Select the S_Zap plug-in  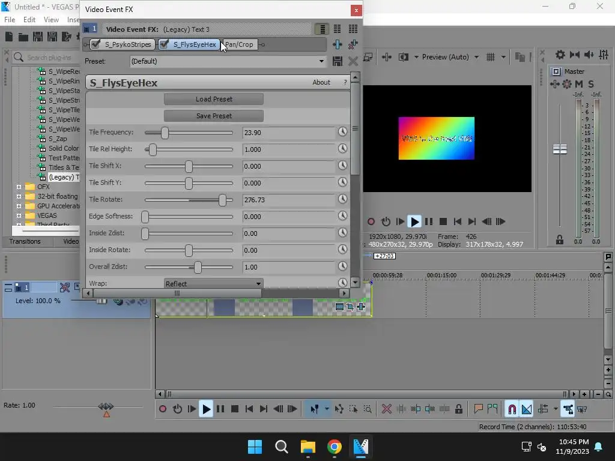tap(58, 139)
